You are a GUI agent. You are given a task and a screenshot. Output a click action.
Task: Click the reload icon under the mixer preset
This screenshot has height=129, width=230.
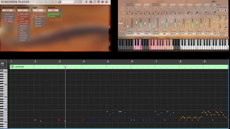[x=222, y=10]
